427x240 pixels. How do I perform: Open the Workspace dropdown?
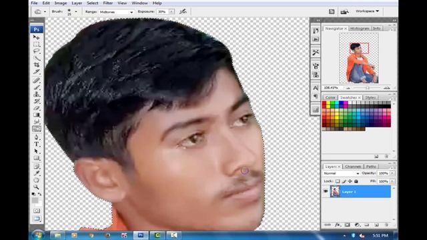(x=367, y=11)
